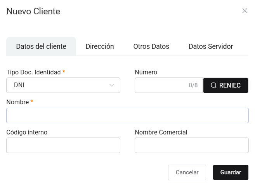Close the Nuevo Cliente dialog

tap(245, 11)
